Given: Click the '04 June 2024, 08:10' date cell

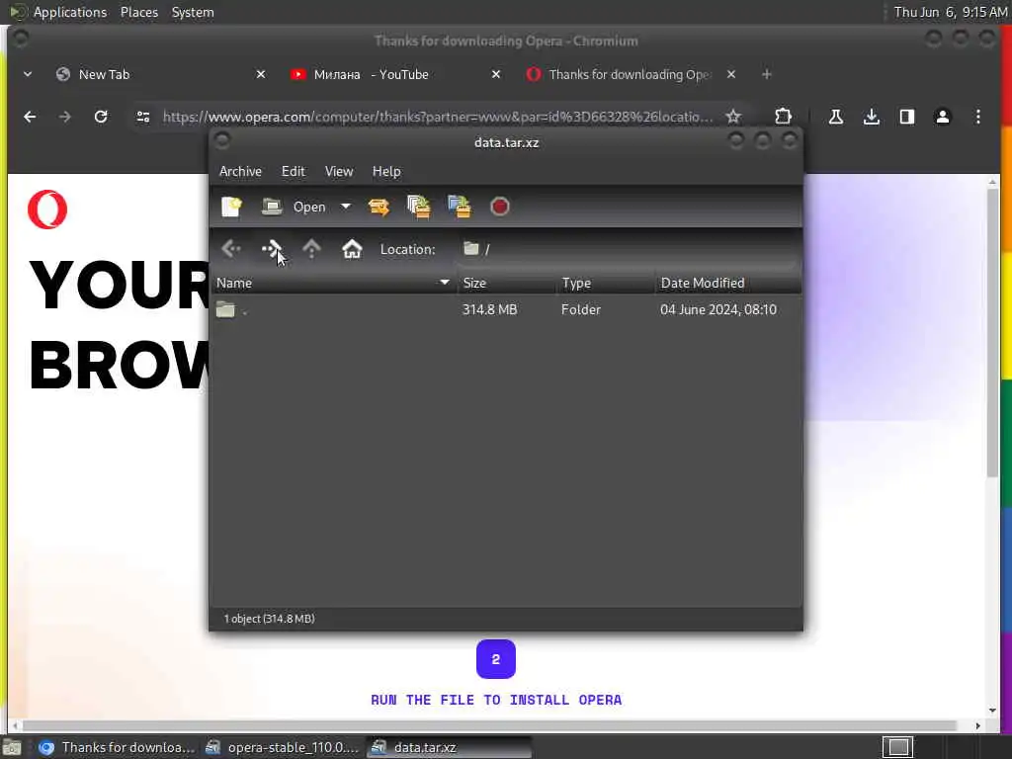Looking at the screenshot, I should coord(718,309).
